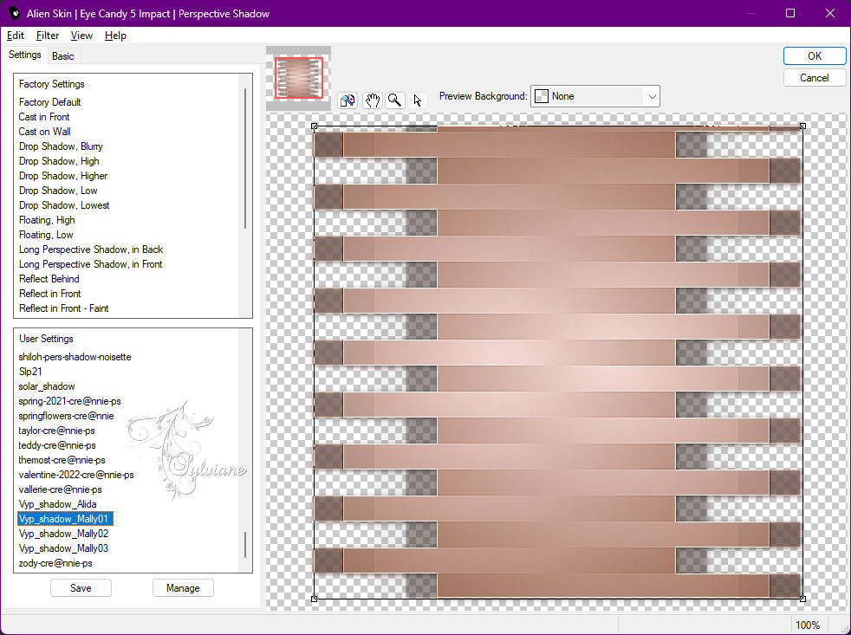The height and width of the screenshot is (635, 851).
Task: Select Drop Shadow, Low preset
Action: coord(58,190)
